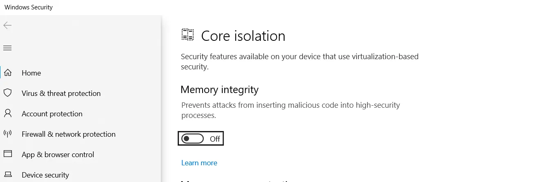Click the Device security laptop icon
The height and width of the screenshot is (182, 537).
click(x=7, y=175)
